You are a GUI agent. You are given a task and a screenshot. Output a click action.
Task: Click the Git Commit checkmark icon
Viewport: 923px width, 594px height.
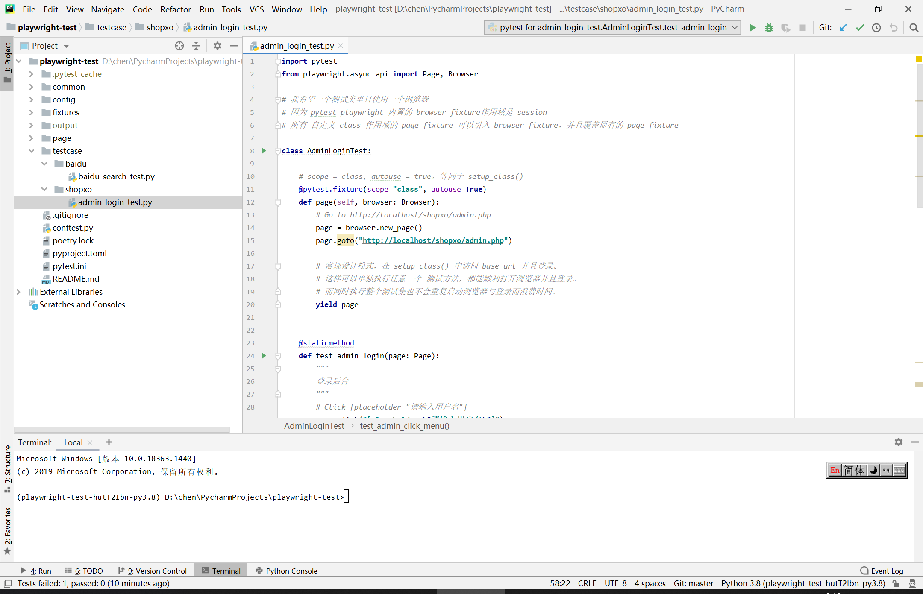860,28
